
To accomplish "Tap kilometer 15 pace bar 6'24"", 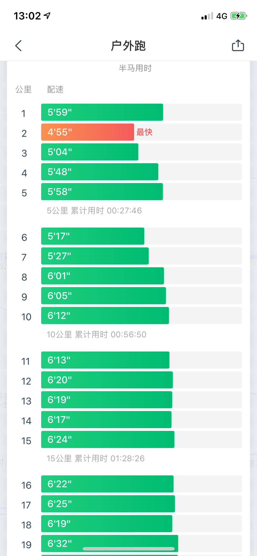I will pyautogui.click(x=108, y=439).
